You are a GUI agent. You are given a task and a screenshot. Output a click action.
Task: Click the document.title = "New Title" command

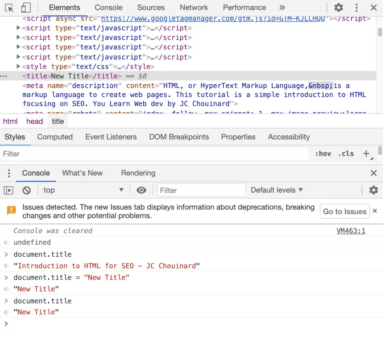coord(71,278)
